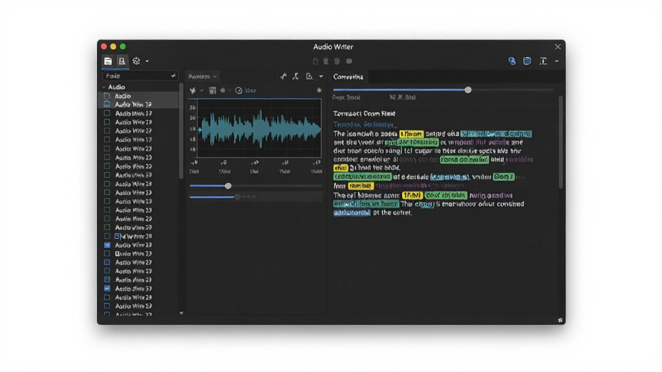Click inside the teal audio waveform display
Screen dimensions: 662x372
pos(259,129)
